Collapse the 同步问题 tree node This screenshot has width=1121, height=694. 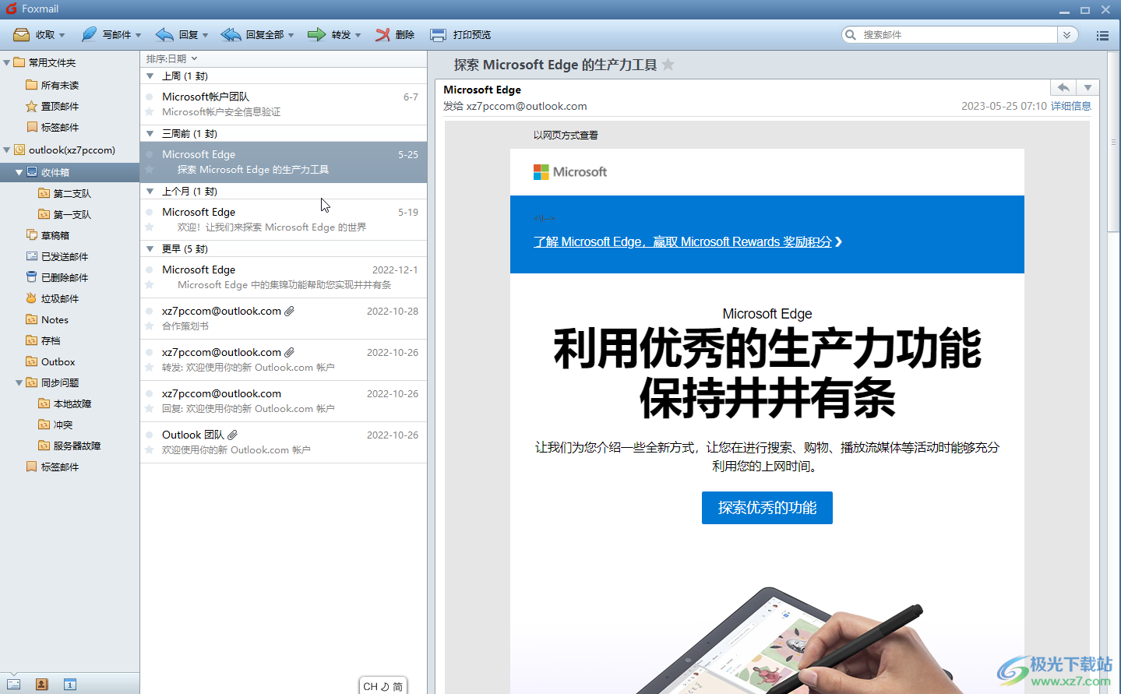tap(19, 383)
